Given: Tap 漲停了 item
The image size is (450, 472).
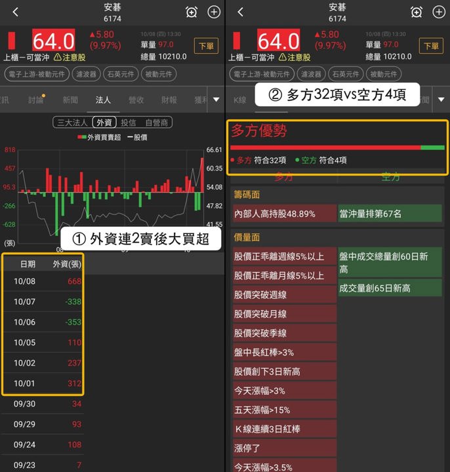Looking at the screenshot, I should click(x=285, y=448).
